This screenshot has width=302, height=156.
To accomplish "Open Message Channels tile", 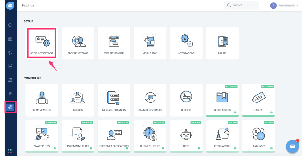I will [114, 100].
